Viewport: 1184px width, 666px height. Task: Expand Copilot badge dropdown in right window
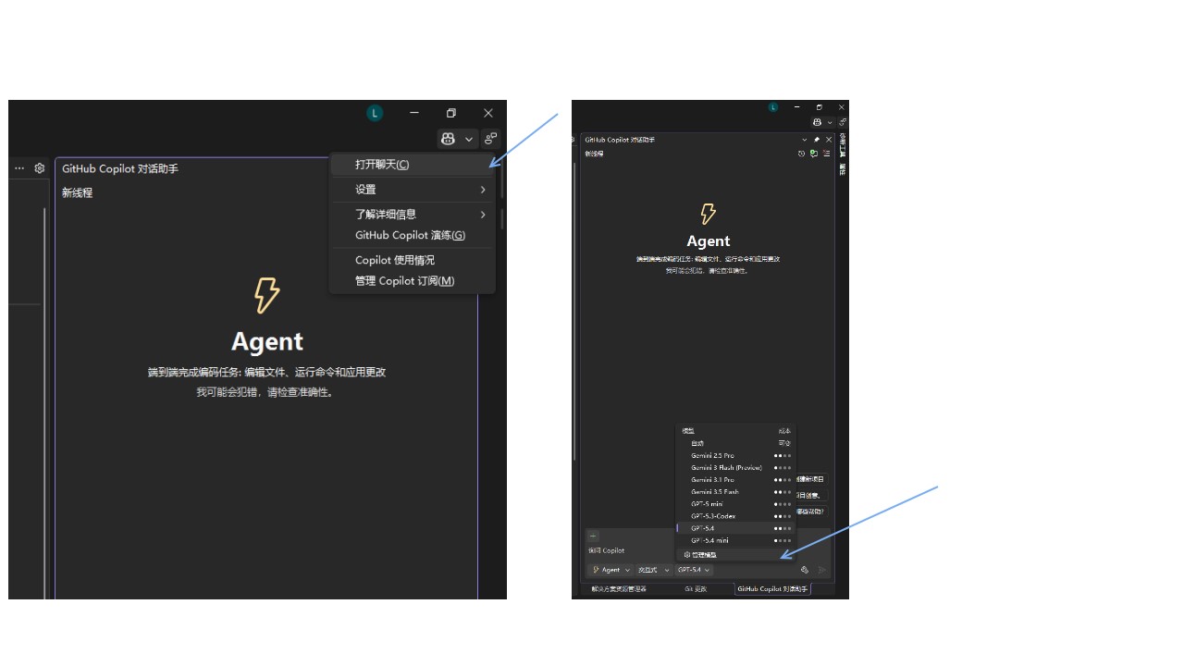(830, 122)
